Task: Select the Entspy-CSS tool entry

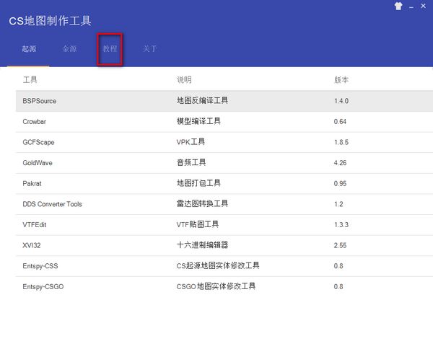Action: [x=40, y=266]
